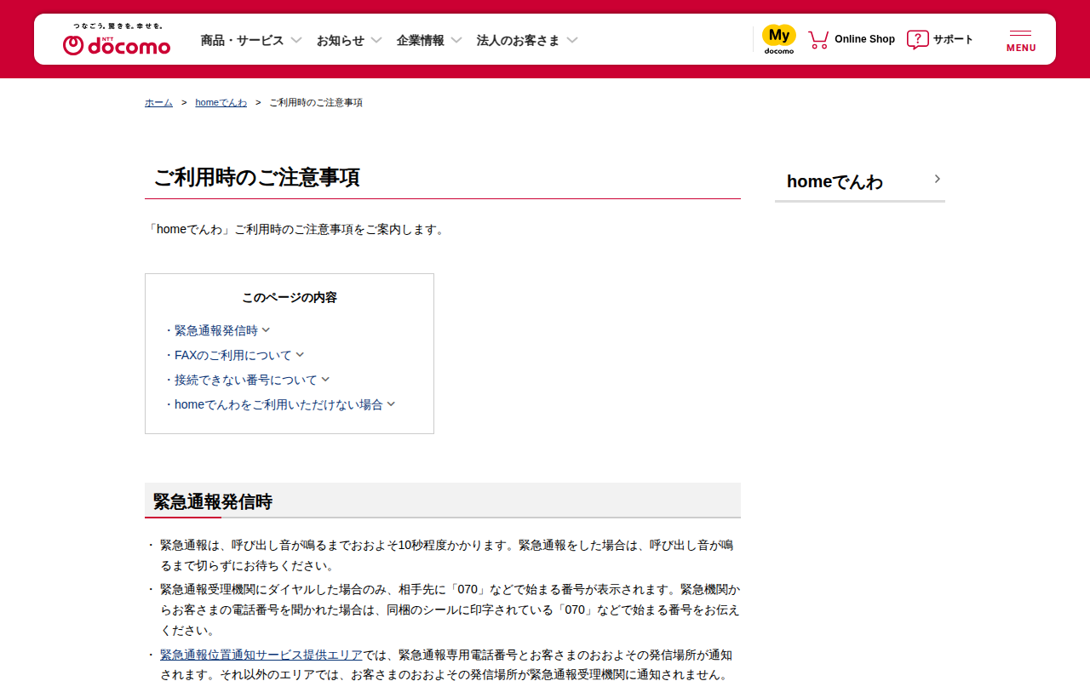Click the このページの内容 box title
This screenshot has height=681, width=1090.
coord(290,298)
